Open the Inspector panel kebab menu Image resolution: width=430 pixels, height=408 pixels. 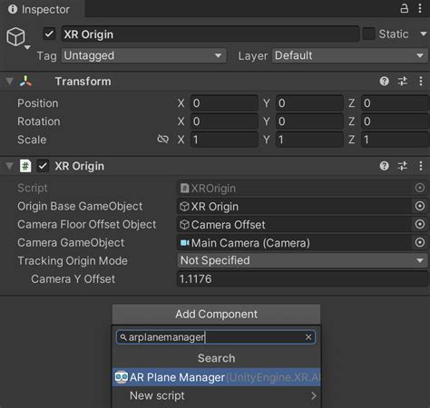420,8
